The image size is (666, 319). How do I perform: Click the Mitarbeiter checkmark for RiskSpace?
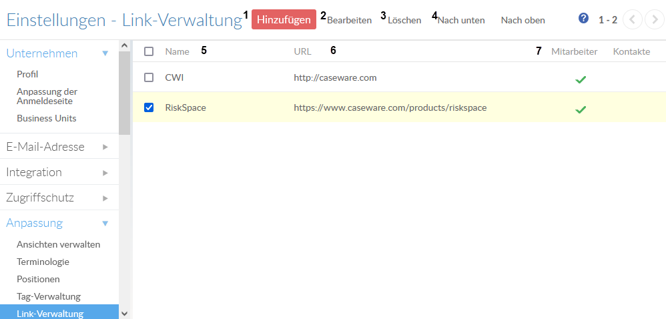click(581, 110)
